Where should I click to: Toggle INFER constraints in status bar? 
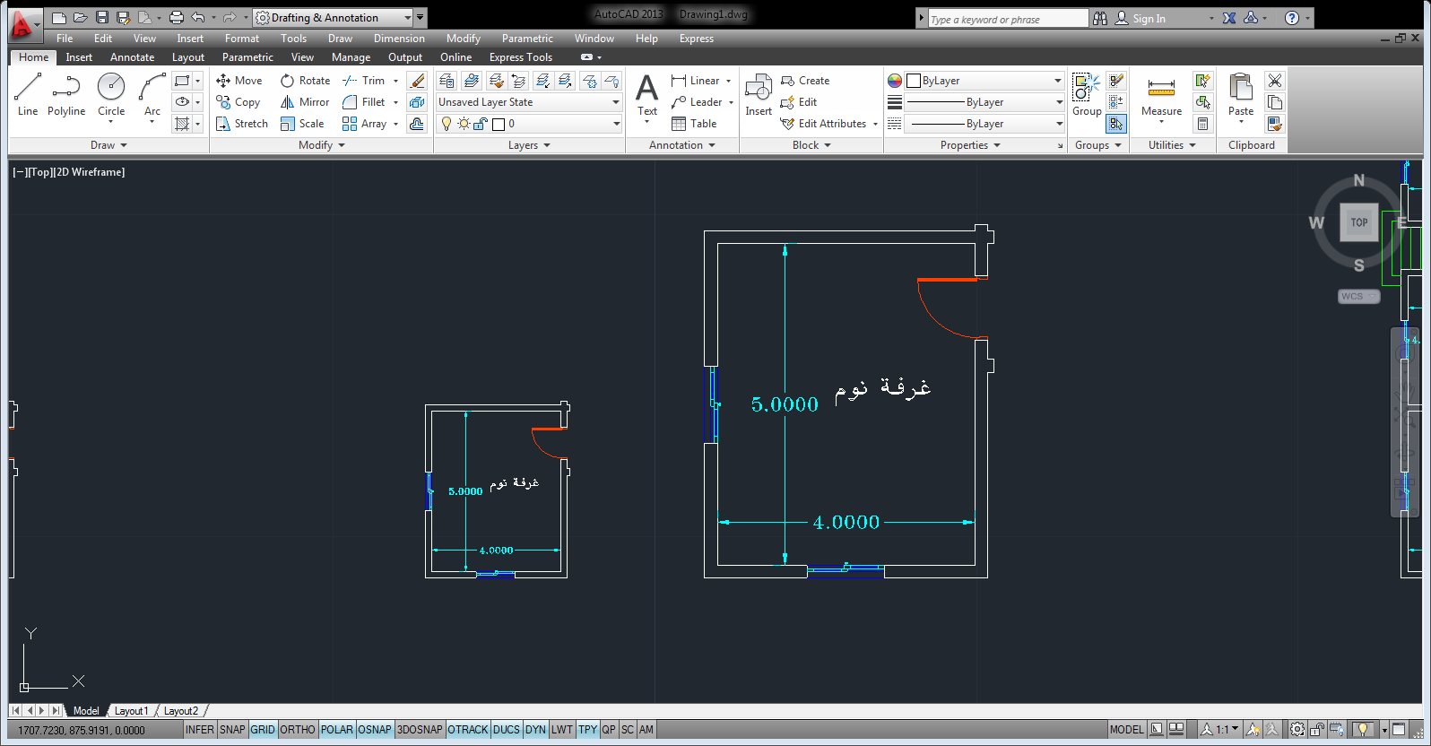pyautogui.click(x=200, y=730)
